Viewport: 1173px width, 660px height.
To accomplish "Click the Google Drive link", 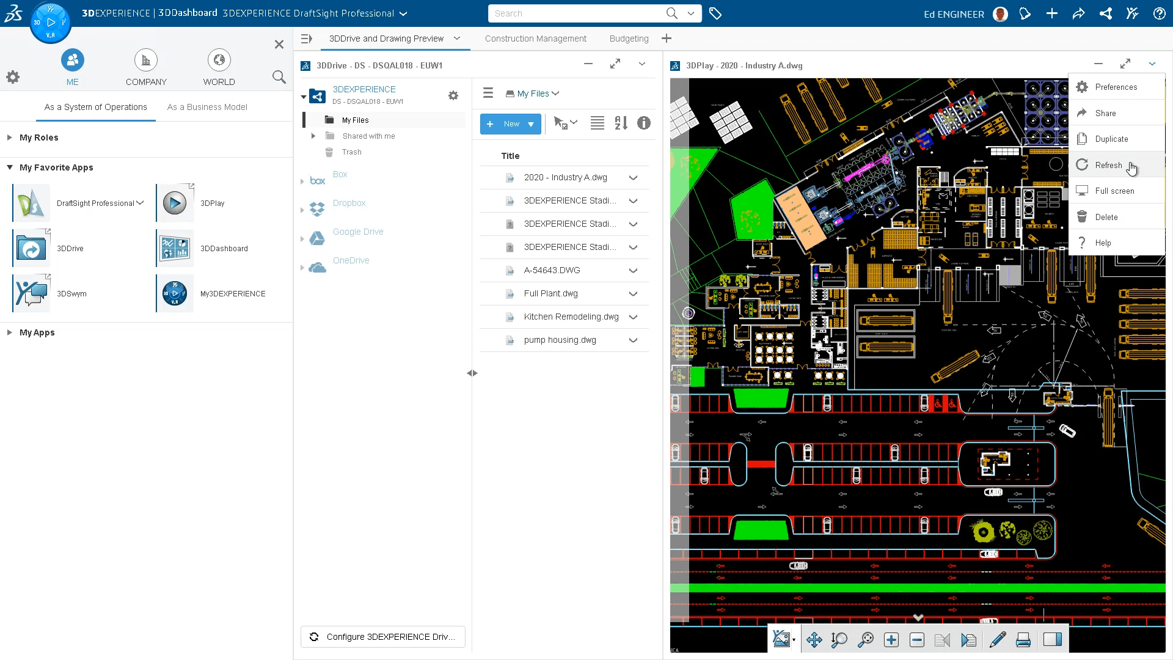I will (x=358, y=232).
